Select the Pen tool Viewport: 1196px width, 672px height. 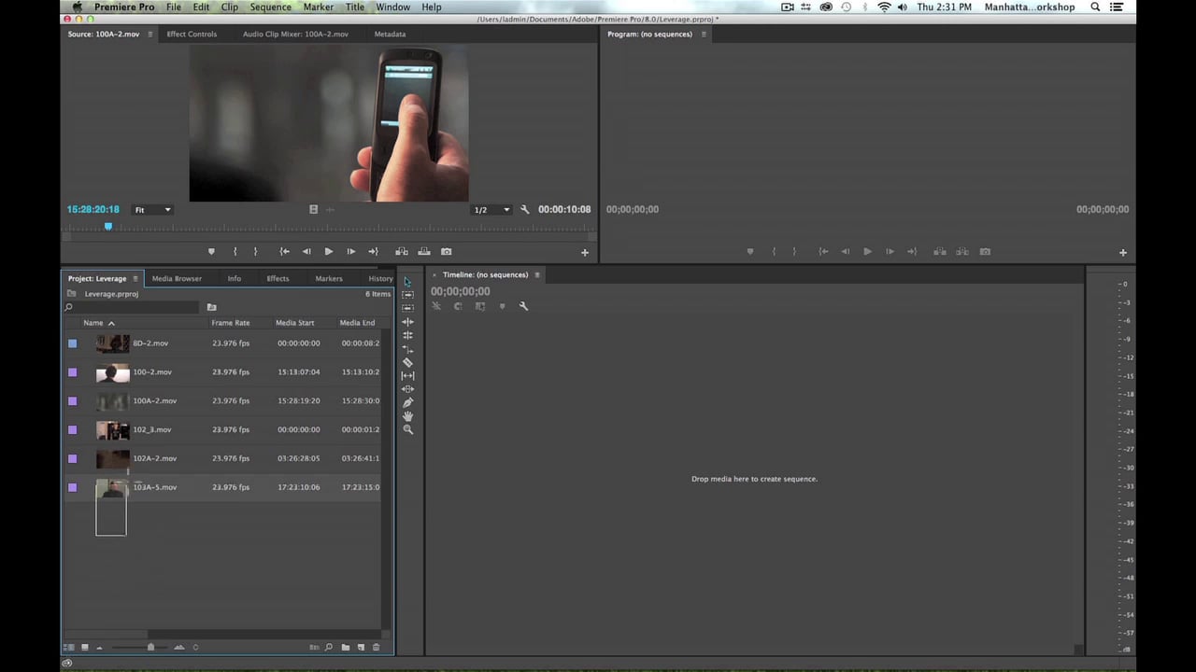pyautogui.click(x=407, y=402)
